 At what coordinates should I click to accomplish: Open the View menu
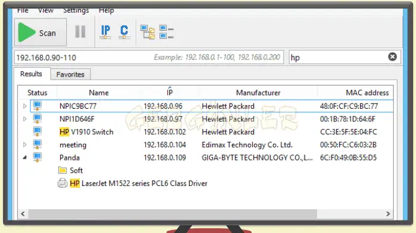(x=46, y=10)
